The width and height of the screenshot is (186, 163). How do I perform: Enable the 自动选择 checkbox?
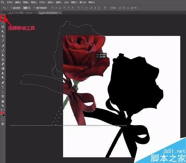pyautogui.click(x=11, y=8)
